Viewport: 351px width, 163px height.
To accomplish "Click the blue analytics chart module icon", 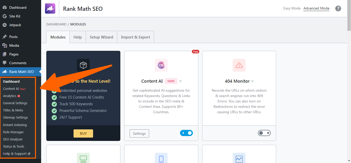I will 239,158.
